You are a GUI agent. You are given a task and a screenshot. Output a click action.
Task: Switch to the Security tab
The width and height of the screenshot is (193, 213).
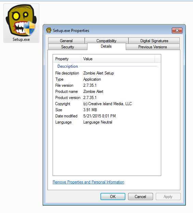click(x=68, y=47)
